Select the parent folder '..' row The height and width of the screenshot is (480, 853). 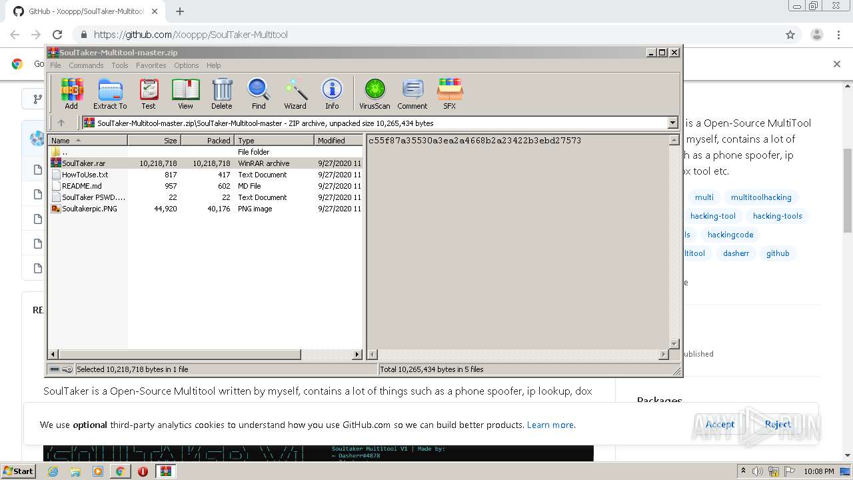(206, 152)
